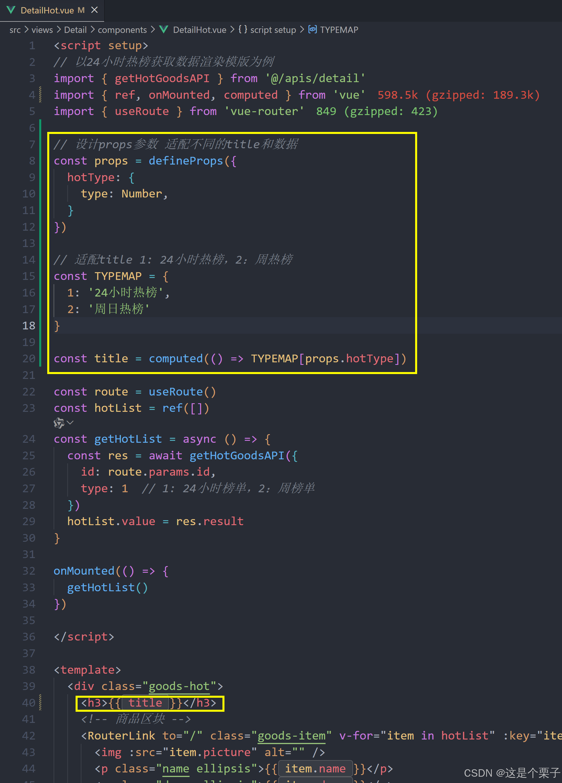Select the Detail folder breadcrumb
This screenshot has width=562, height=783.
tap(75, 30)
